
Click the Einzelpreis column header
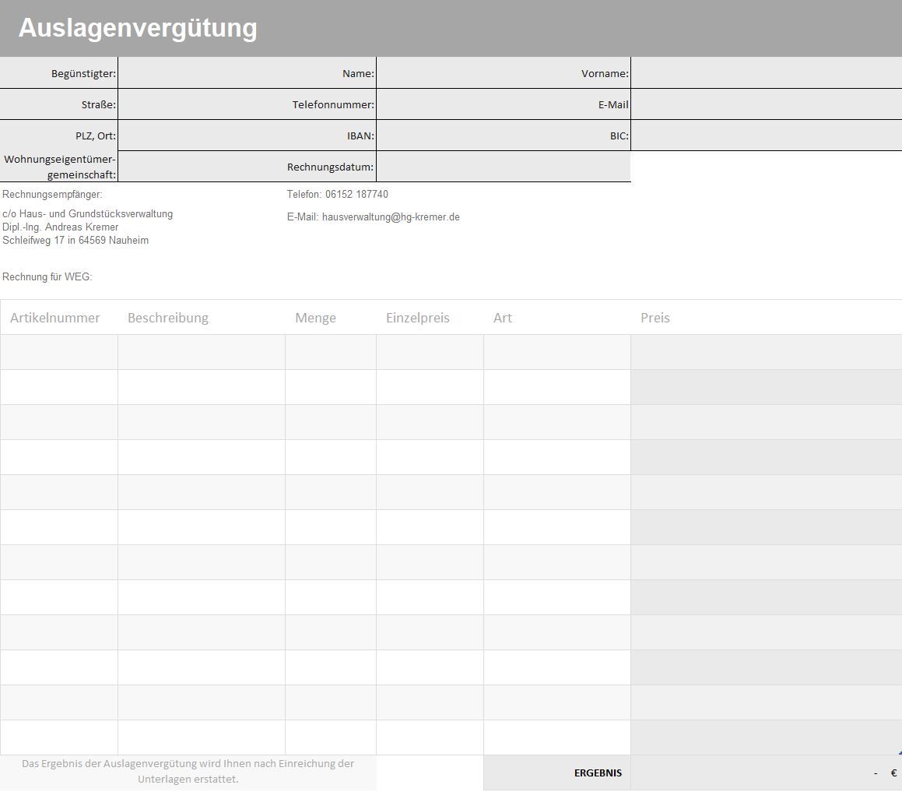point(418,318)
